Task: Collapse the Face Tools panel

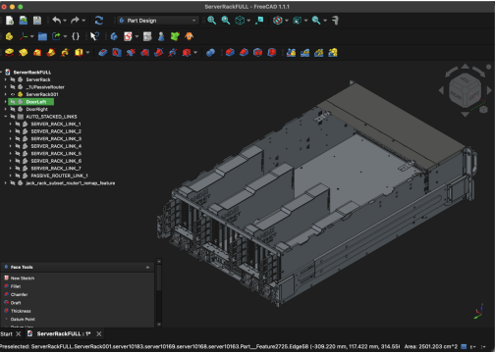Action: [x=147, y=268]
